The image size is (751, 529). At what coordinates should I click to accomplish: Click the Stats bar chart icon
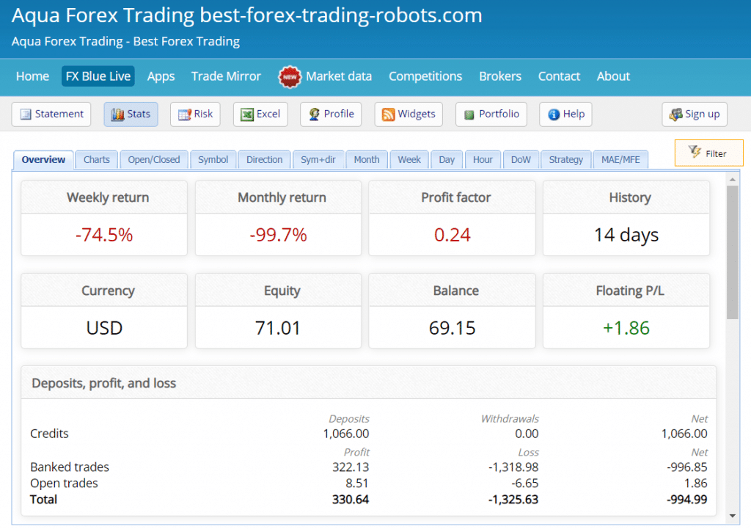[x=117, y=114]
